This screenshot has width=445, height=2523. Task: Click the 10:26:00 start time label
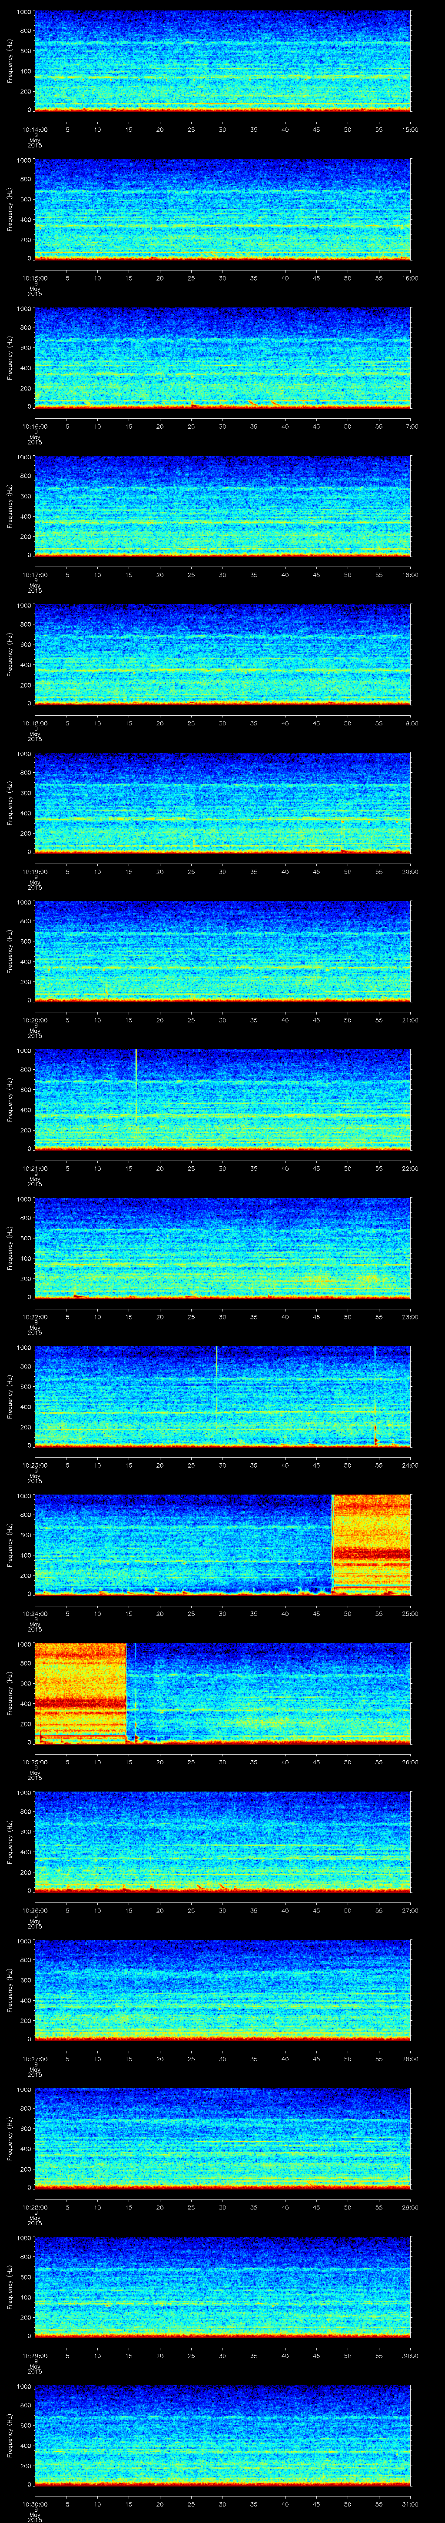point(34,1910)
